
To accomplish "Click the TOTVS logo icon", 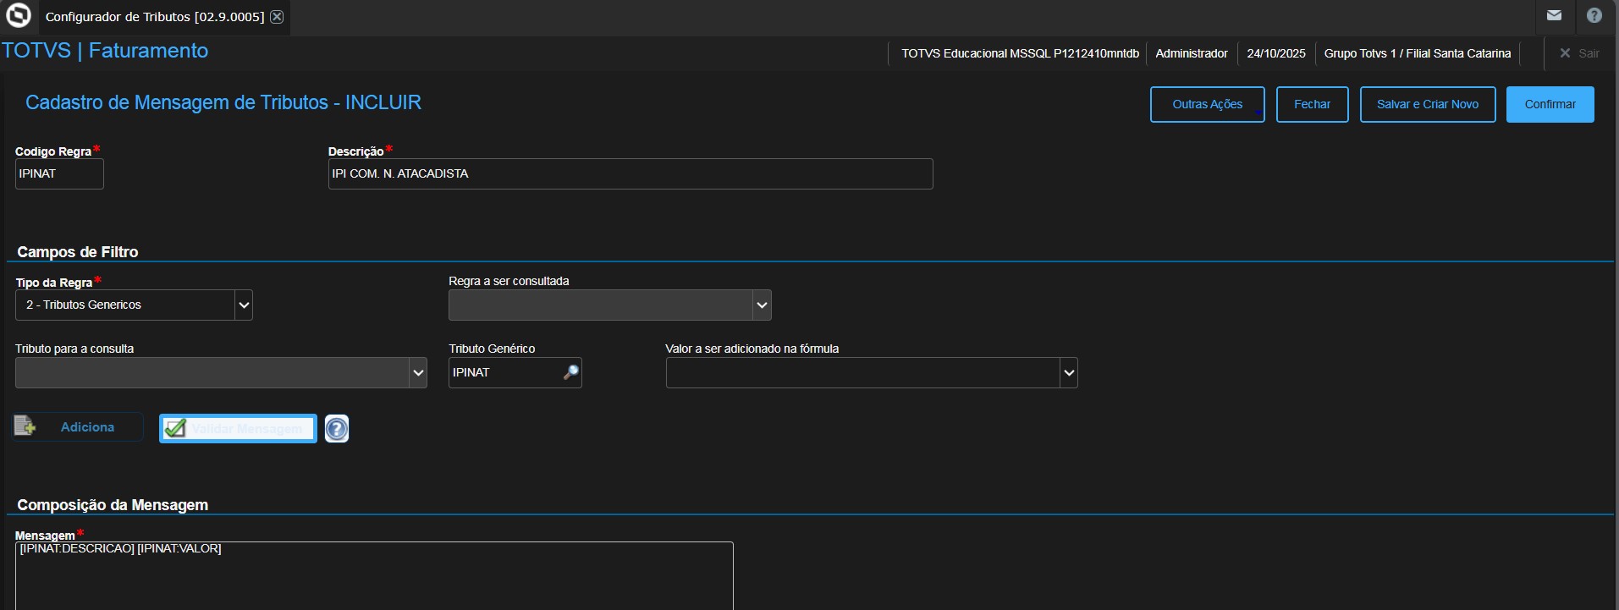I will (18, 15).
